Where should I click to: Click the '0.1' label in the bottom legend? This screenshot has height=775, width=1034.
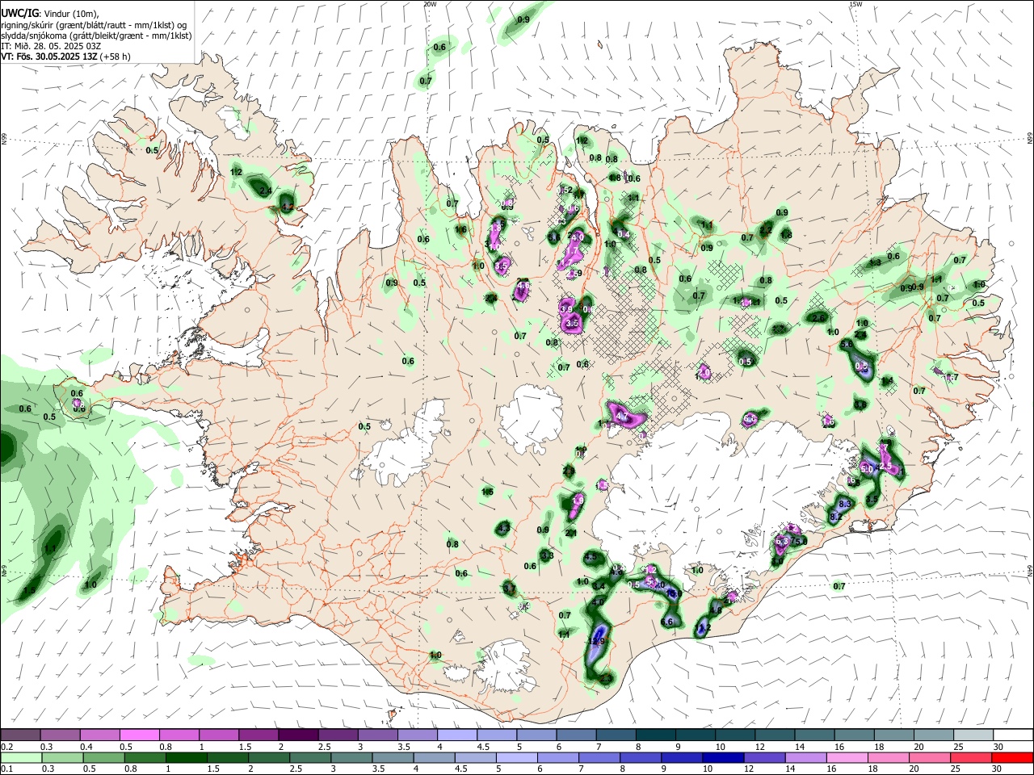(x=7, y=769)
